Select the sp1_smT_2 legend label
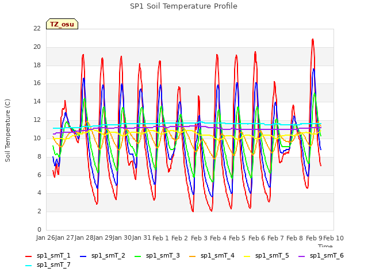Screen dimensions: 368x276 pos(108,256)
